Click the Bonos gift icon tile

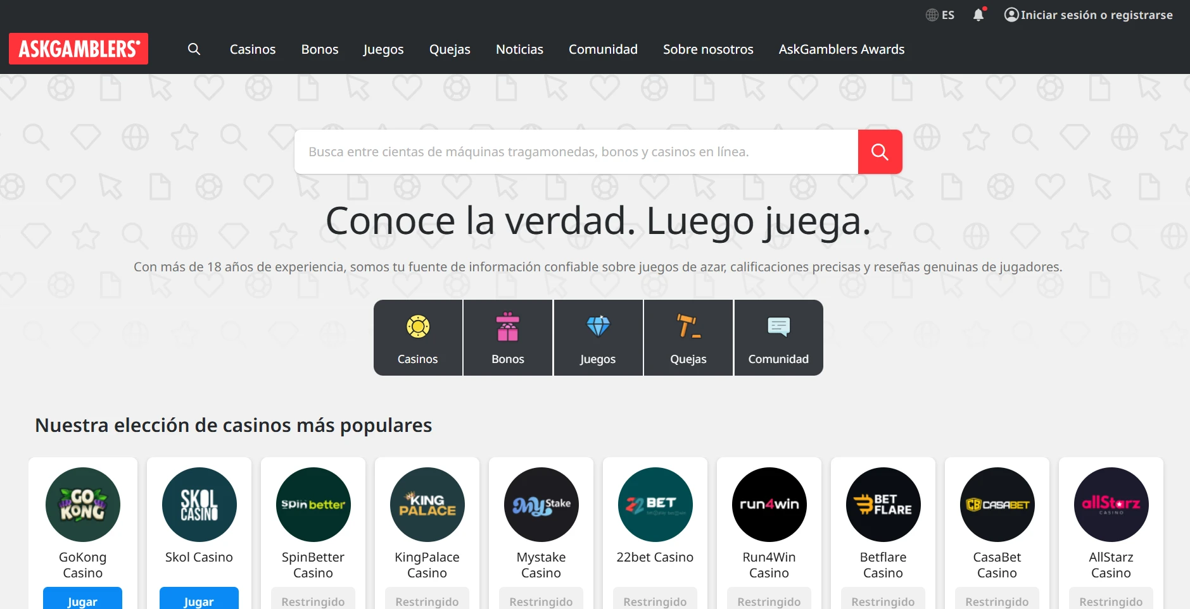[x=508, y=338]
